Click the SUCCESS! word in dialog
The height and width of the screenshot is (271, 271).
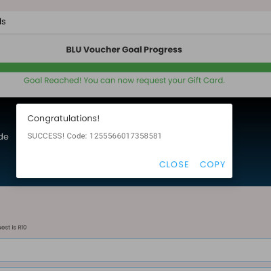pos(46,136)
